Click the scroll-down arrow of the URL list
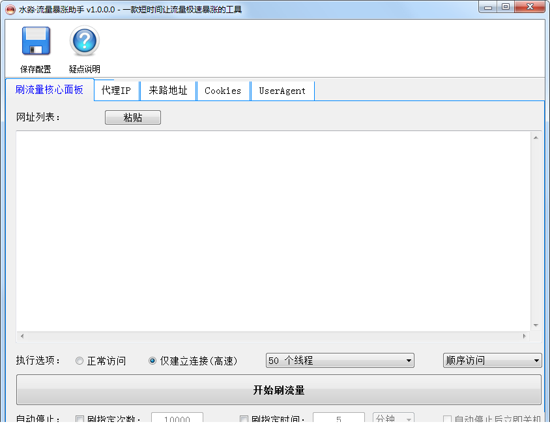The image size is (550, 437). point(536,325)
